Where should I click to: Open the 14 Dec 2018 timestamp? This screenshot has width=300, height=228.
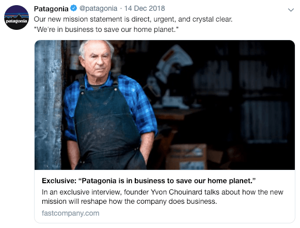(145, 9)
